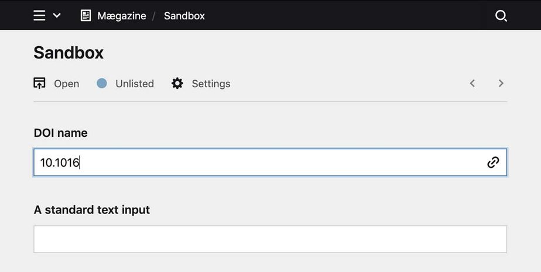The height and width of the screenshot is (272, 541).
Task: Click the Settings gear icon
Action: pyautogui.click(x=177, y=84)
